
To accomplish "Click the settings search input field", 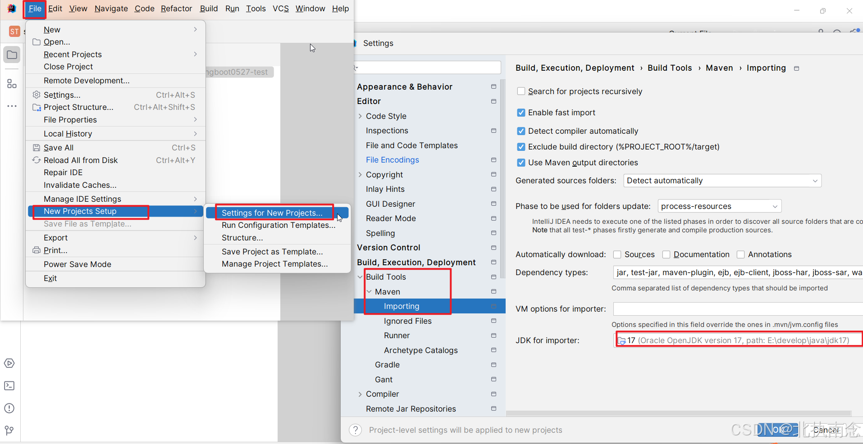I will [x=427, y=68].
